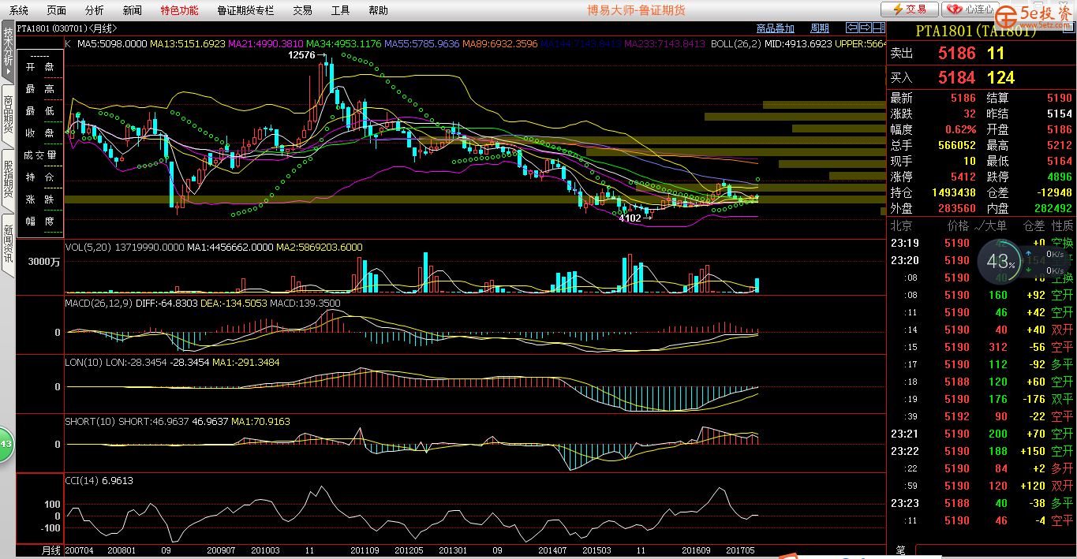Click the 结算 value 5190
This screenshot has height=559, width=1077.
(x=1060, y=98)
